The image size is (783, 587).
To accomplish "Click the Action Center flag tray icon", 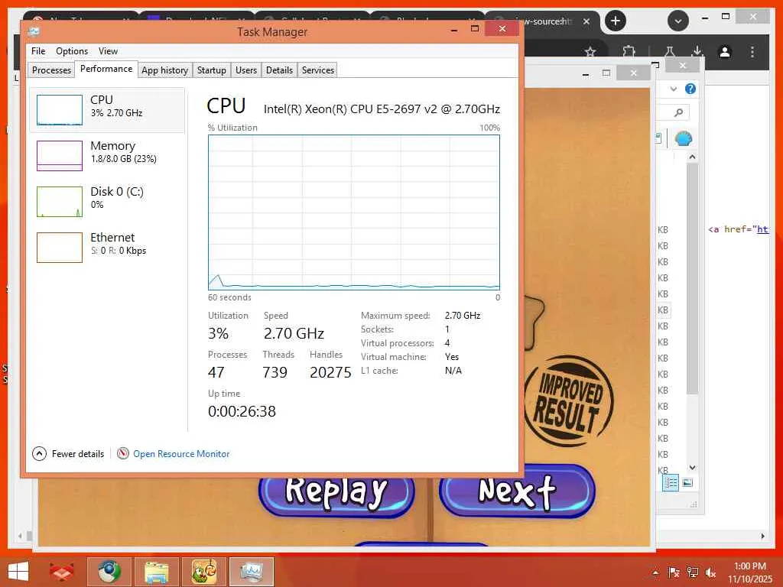I will (674, 572).
